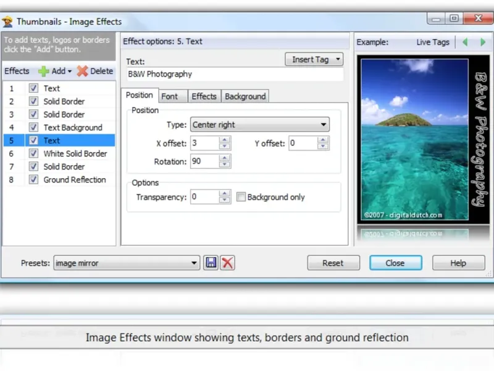Click the Y offset value field
This screenshot has width=494, height=371.
click(303, 143)
